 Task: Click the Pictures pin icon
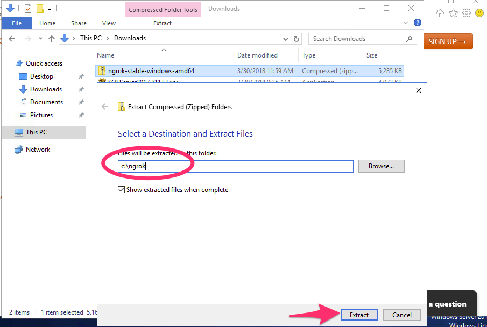pos(81,115)
